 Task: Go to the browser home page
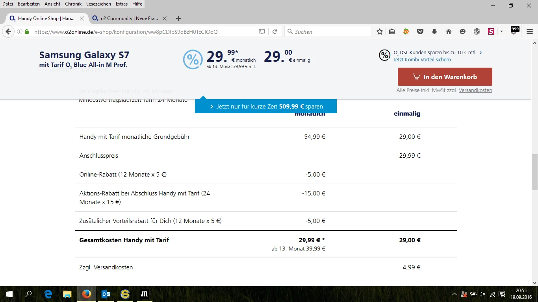(449, 32)
